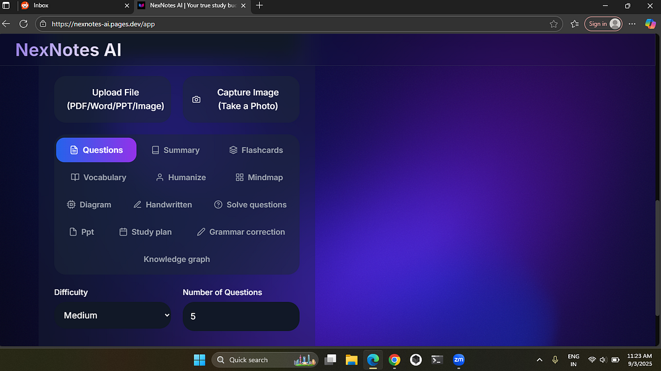
Task: Open the Mindmap grid icon
Action: click(239, 177)
